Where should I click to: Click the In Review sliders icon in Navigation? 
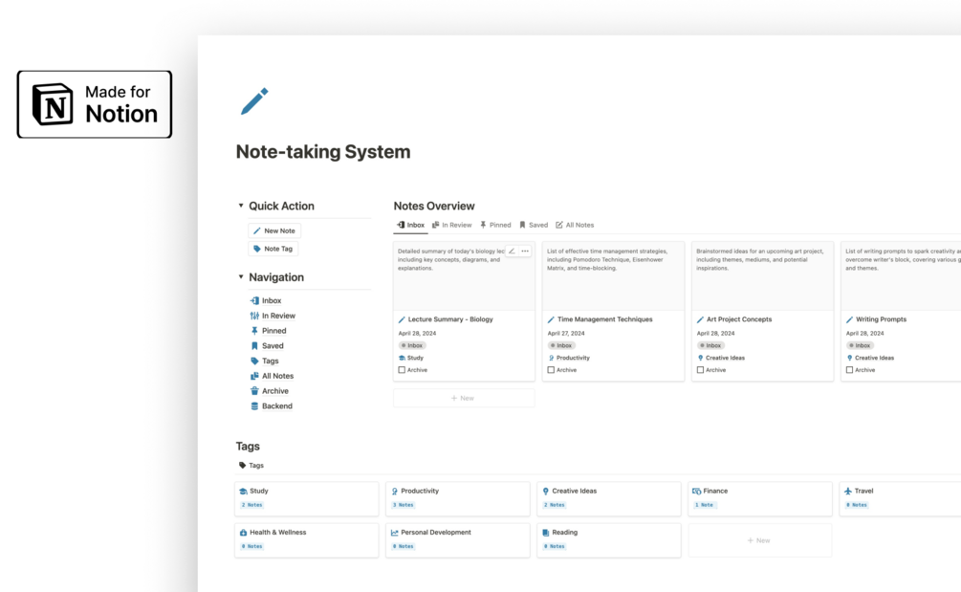click(254, 316)
